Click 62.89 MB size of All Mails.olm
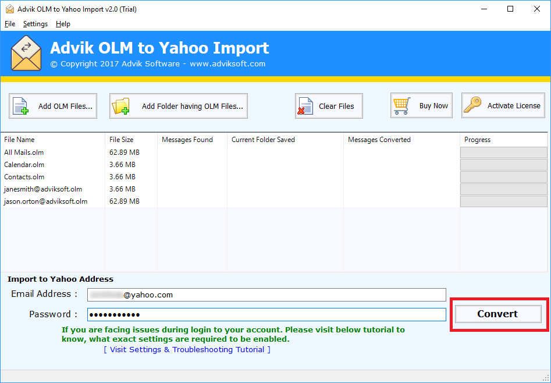Screen dimensions: 551x383 [x=125, y=153]
